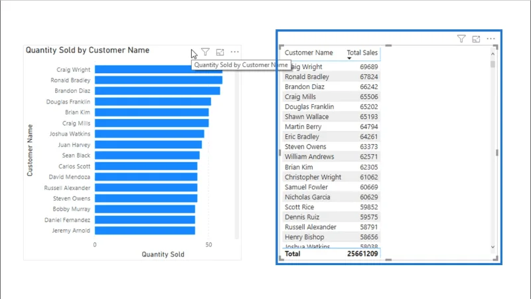Click chart title Quantity Sold by Customer Name
The width and height of the screenshot is (531, 299).
88,50
